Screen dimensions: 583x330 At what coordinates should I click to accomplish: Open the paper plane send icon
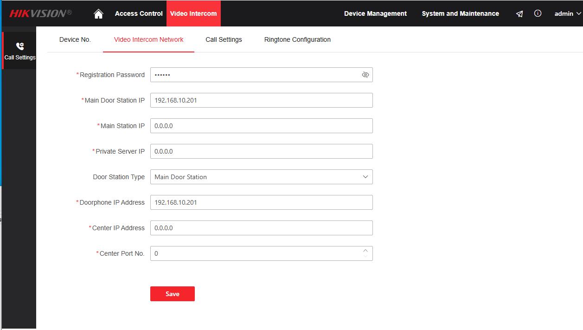[519, 14]
